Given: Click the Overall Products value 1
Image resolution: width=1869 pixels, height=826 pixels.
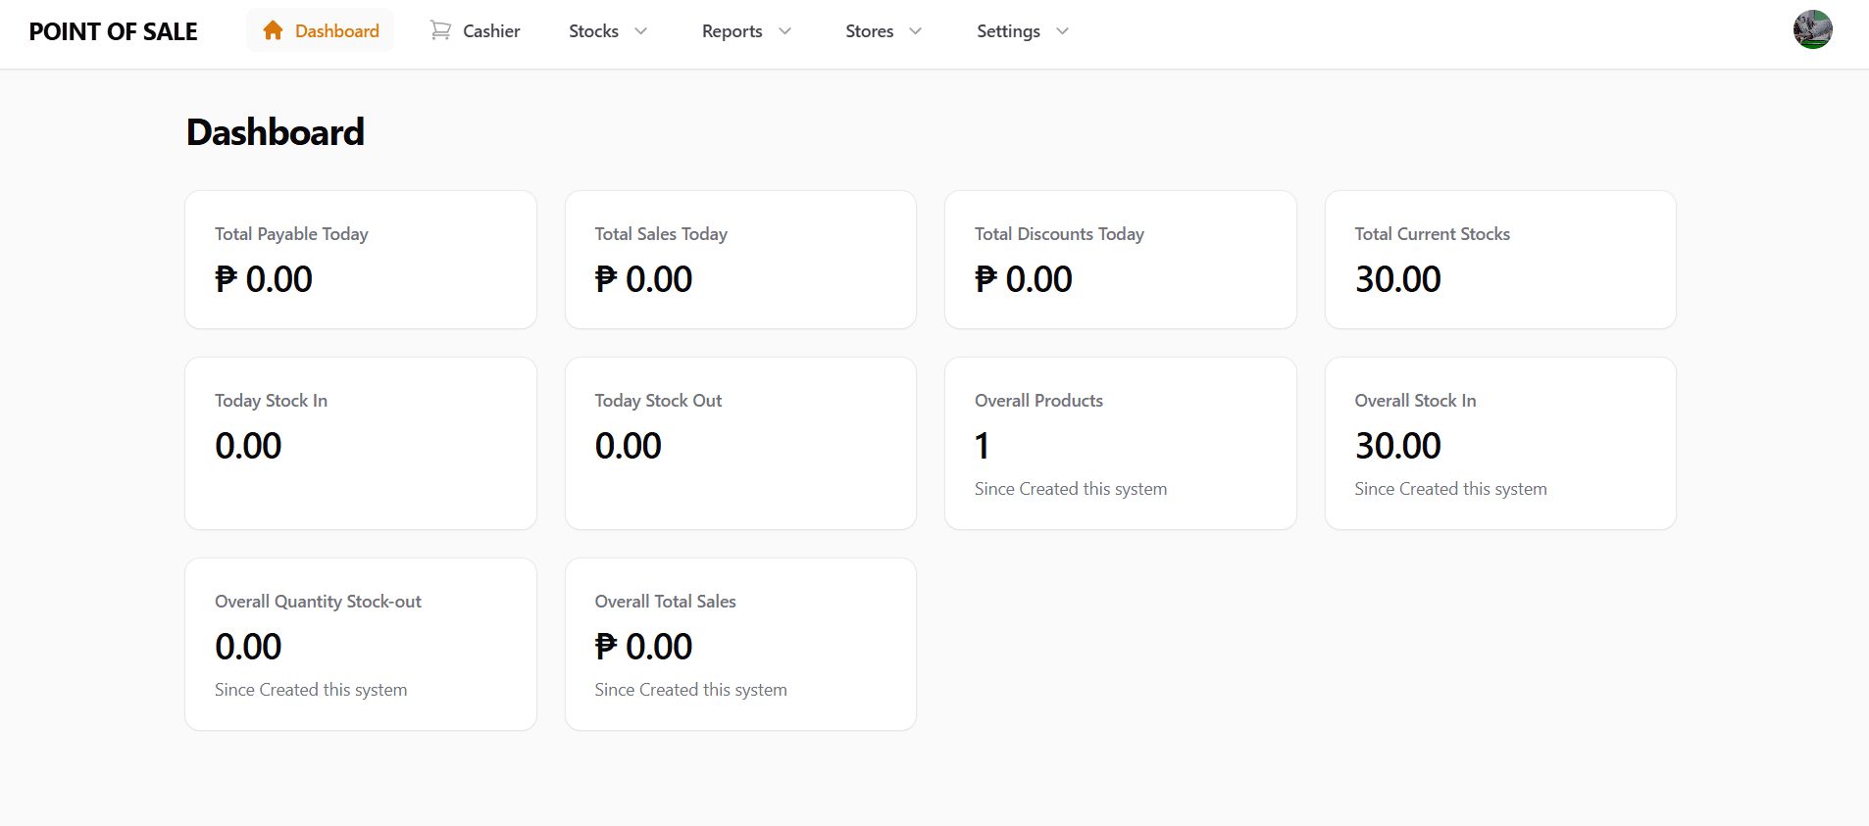Looking at the screenshot, I should (982, 446).
